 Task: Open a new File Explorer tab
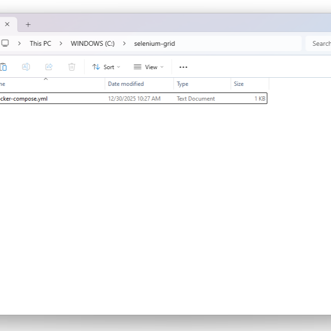point(28,24)
